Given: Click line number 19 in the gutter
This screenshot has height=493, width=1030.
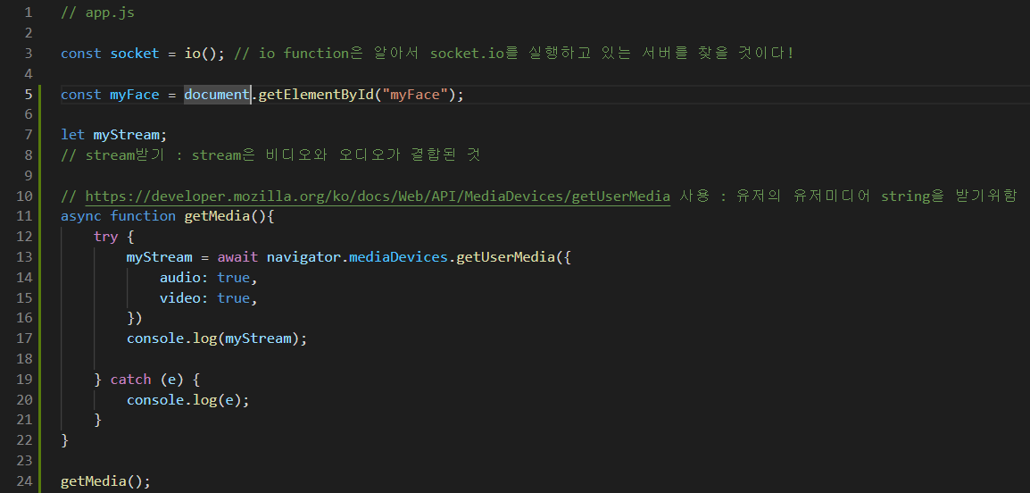Looking at the screenshot, I should click(24, 380).
